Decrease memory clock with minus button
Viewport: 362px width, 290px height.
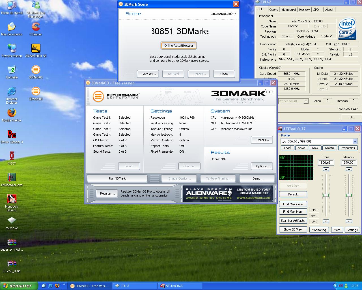click(349, 221)
